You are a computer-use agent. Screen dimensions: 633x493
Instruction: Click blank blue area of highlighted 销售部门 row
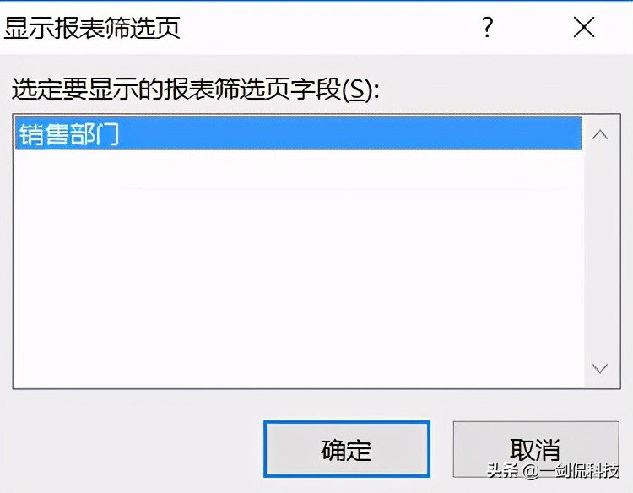(347, 133)
